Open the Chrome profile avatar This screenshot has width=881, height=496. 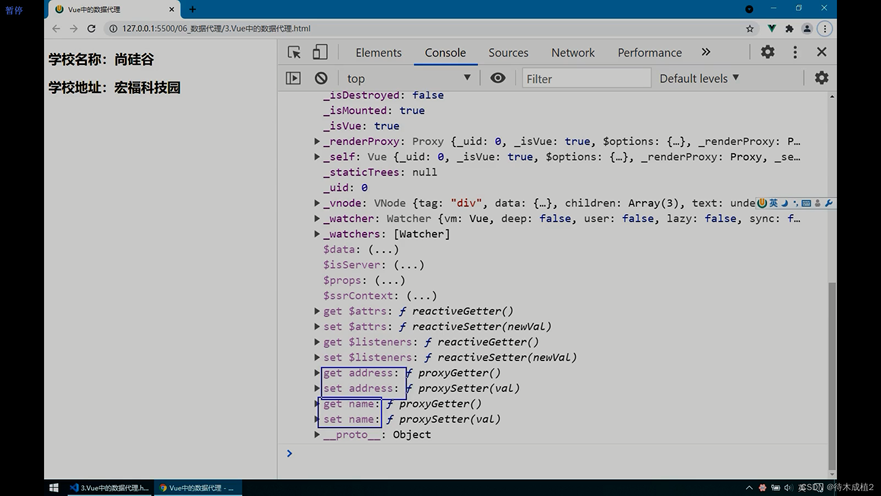click(x=807, y=28)
